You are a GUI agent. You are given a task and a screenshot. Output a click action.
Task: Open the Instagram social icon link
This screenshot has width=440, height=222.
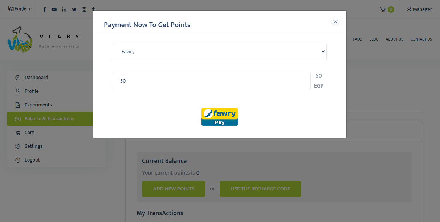[x=84, y=9]
